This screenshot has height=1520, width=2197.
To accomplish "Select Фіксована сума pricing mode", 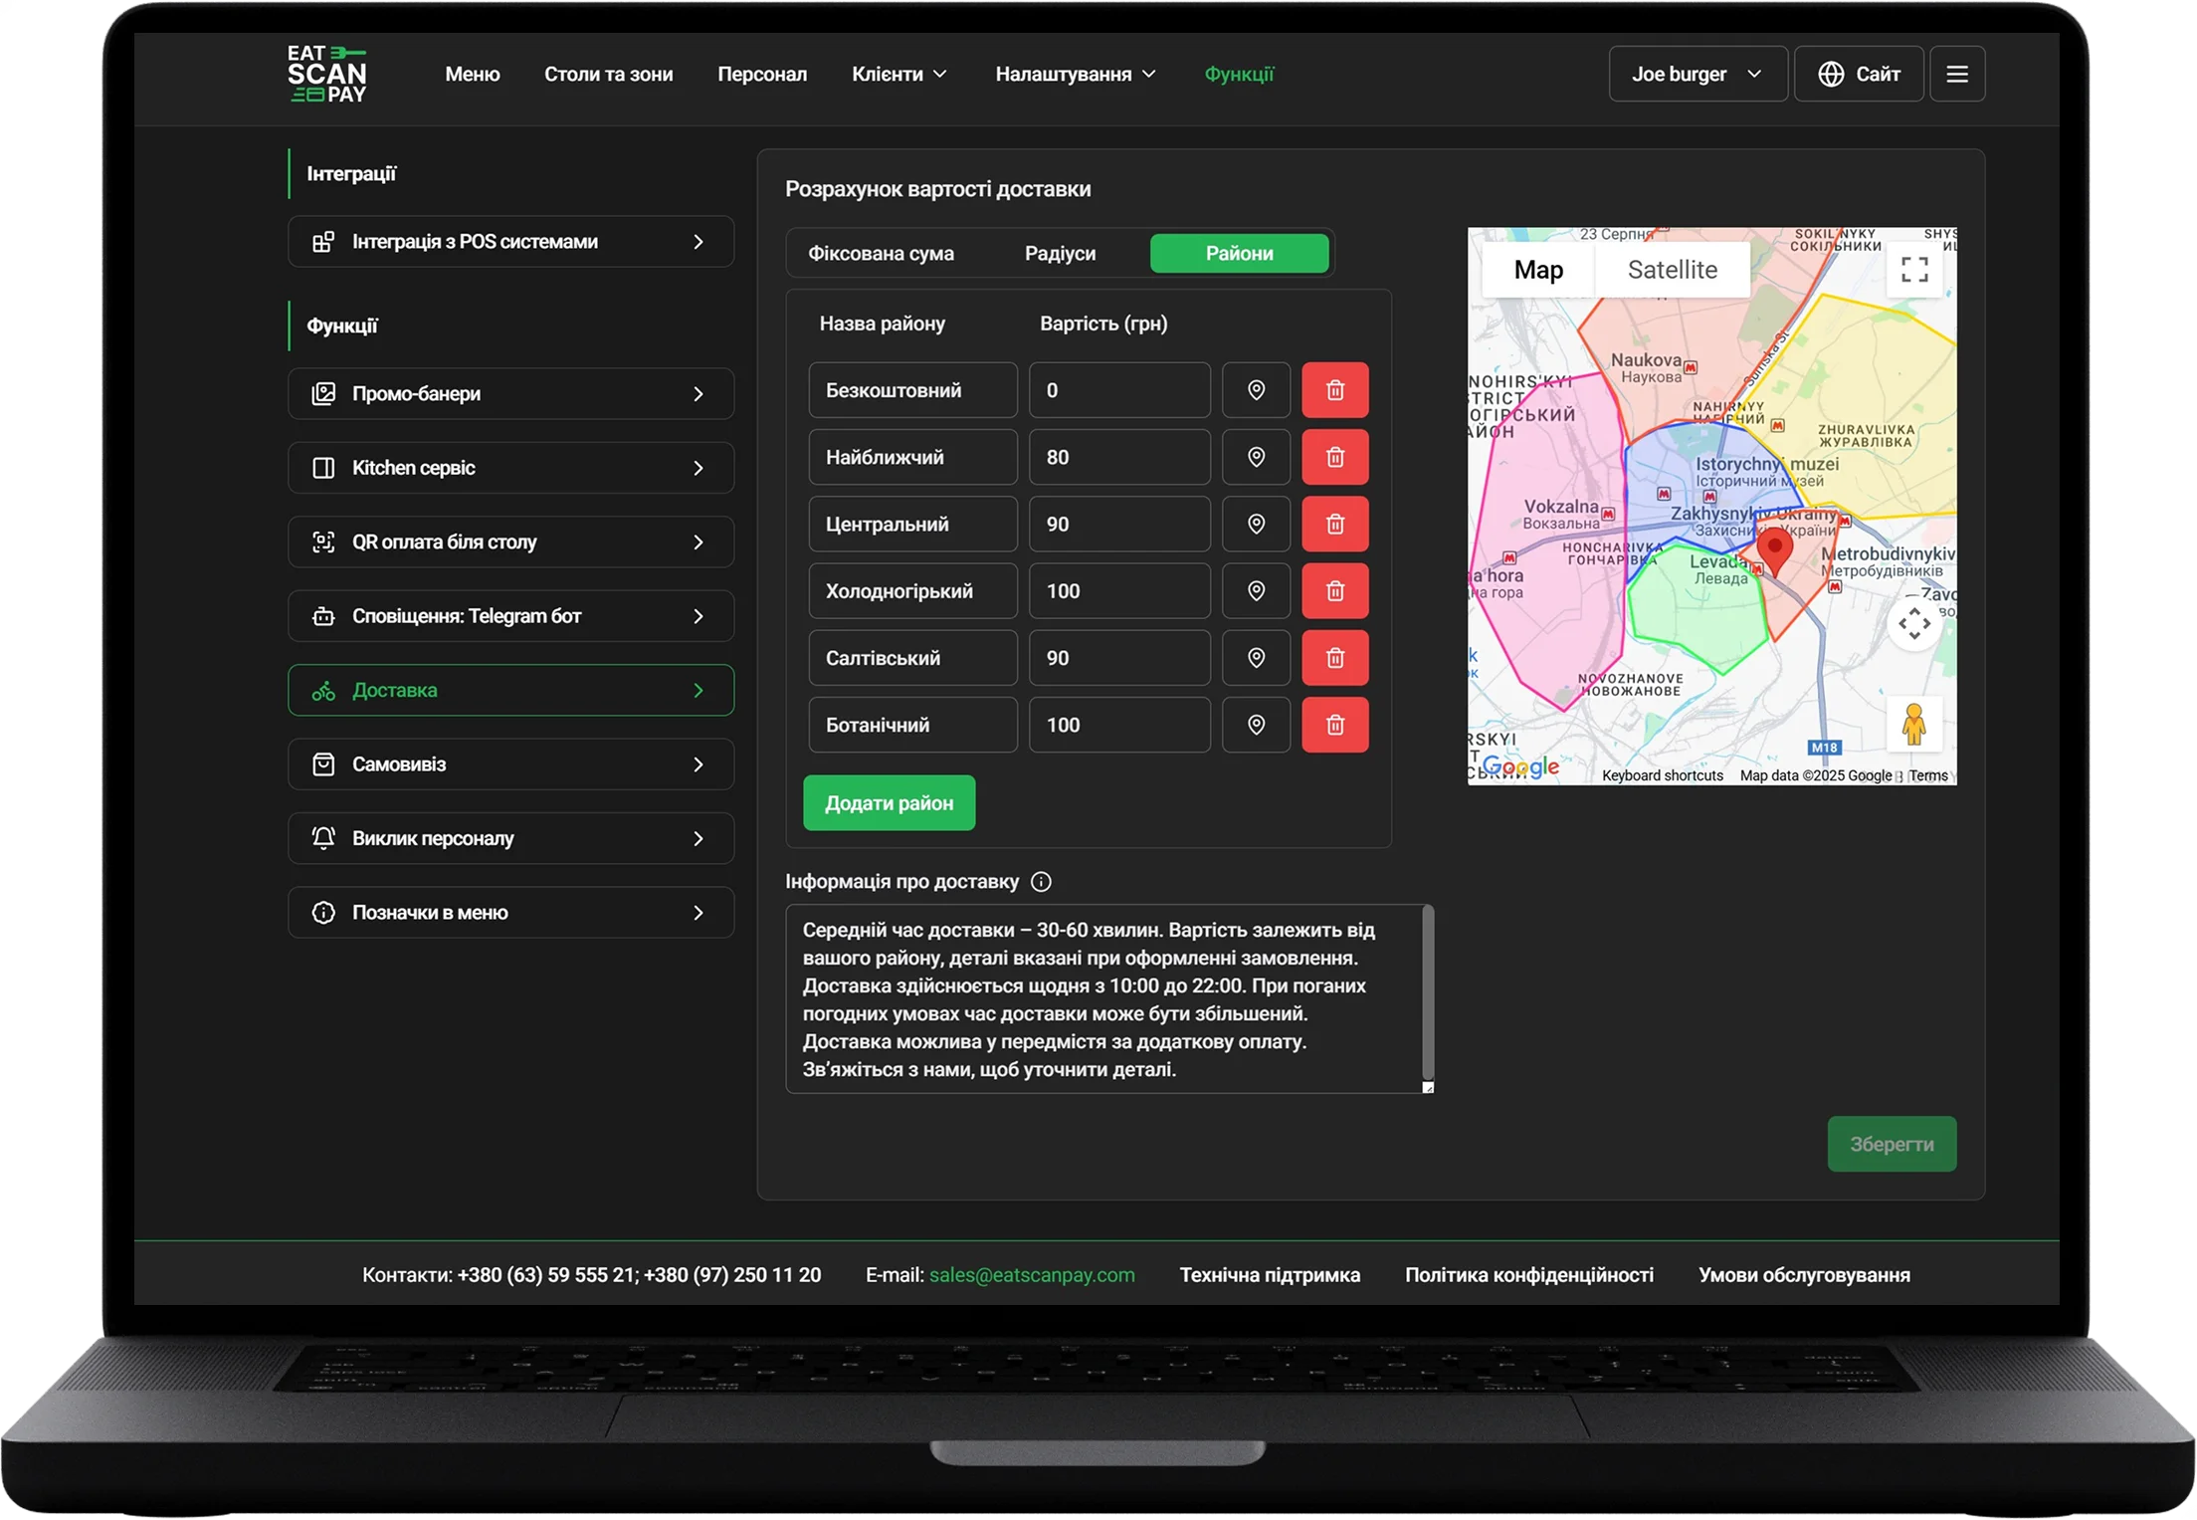I will click(881, 253).
